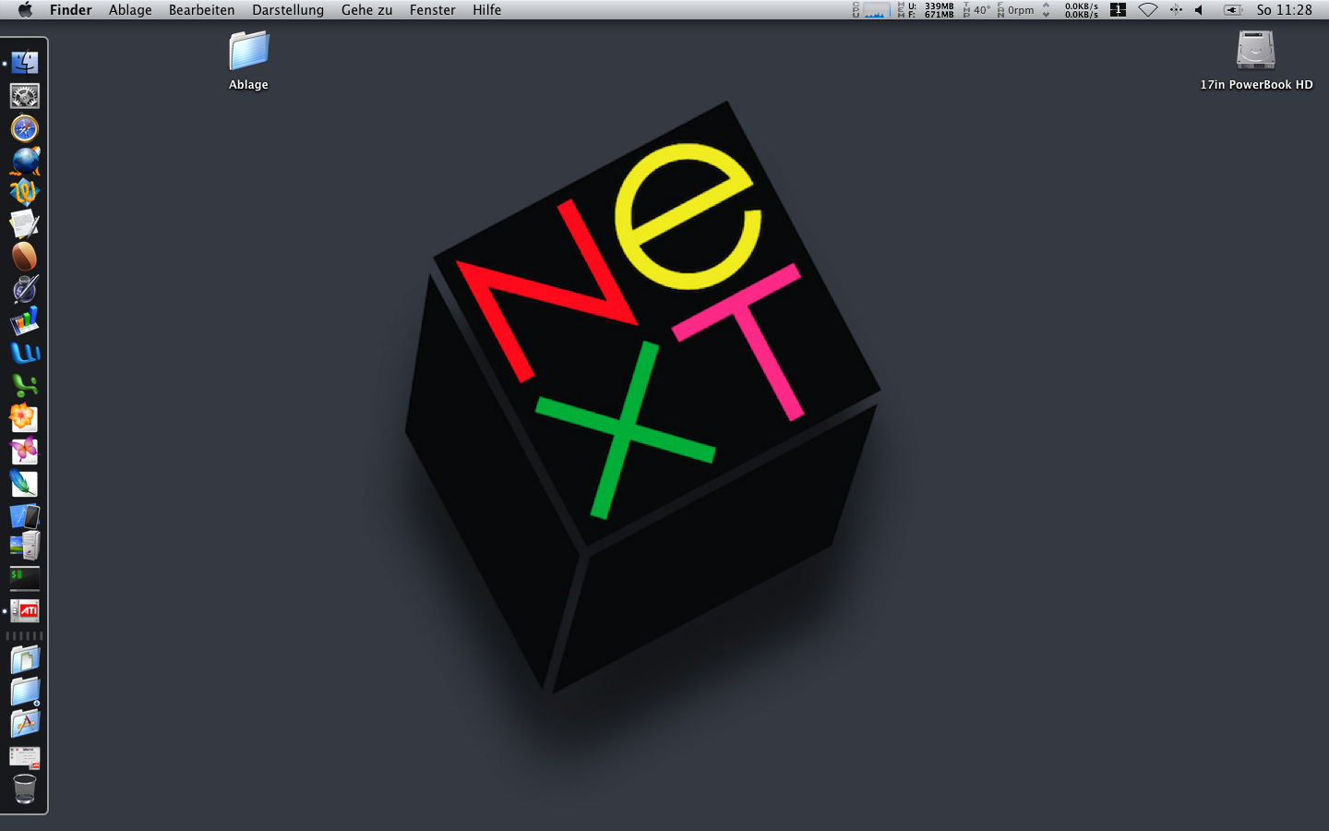Open Keynote bar chart icon in Dock
Screen dimensions: 1329x831
point(25,321)
